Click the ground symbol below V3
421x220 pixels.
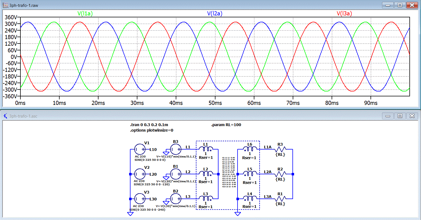[130, 214]
